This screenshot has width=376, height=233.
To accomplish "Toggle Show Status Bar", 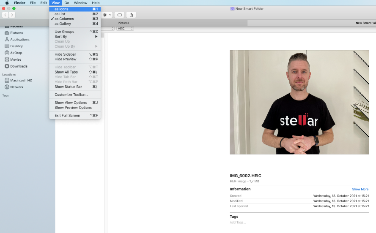I will point(75,87).
